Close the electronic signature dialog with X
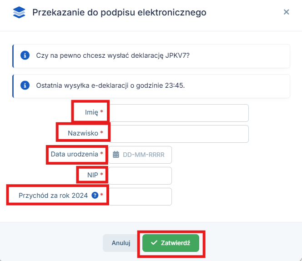Viewport: 302px width, 261px height. (286, 12)
